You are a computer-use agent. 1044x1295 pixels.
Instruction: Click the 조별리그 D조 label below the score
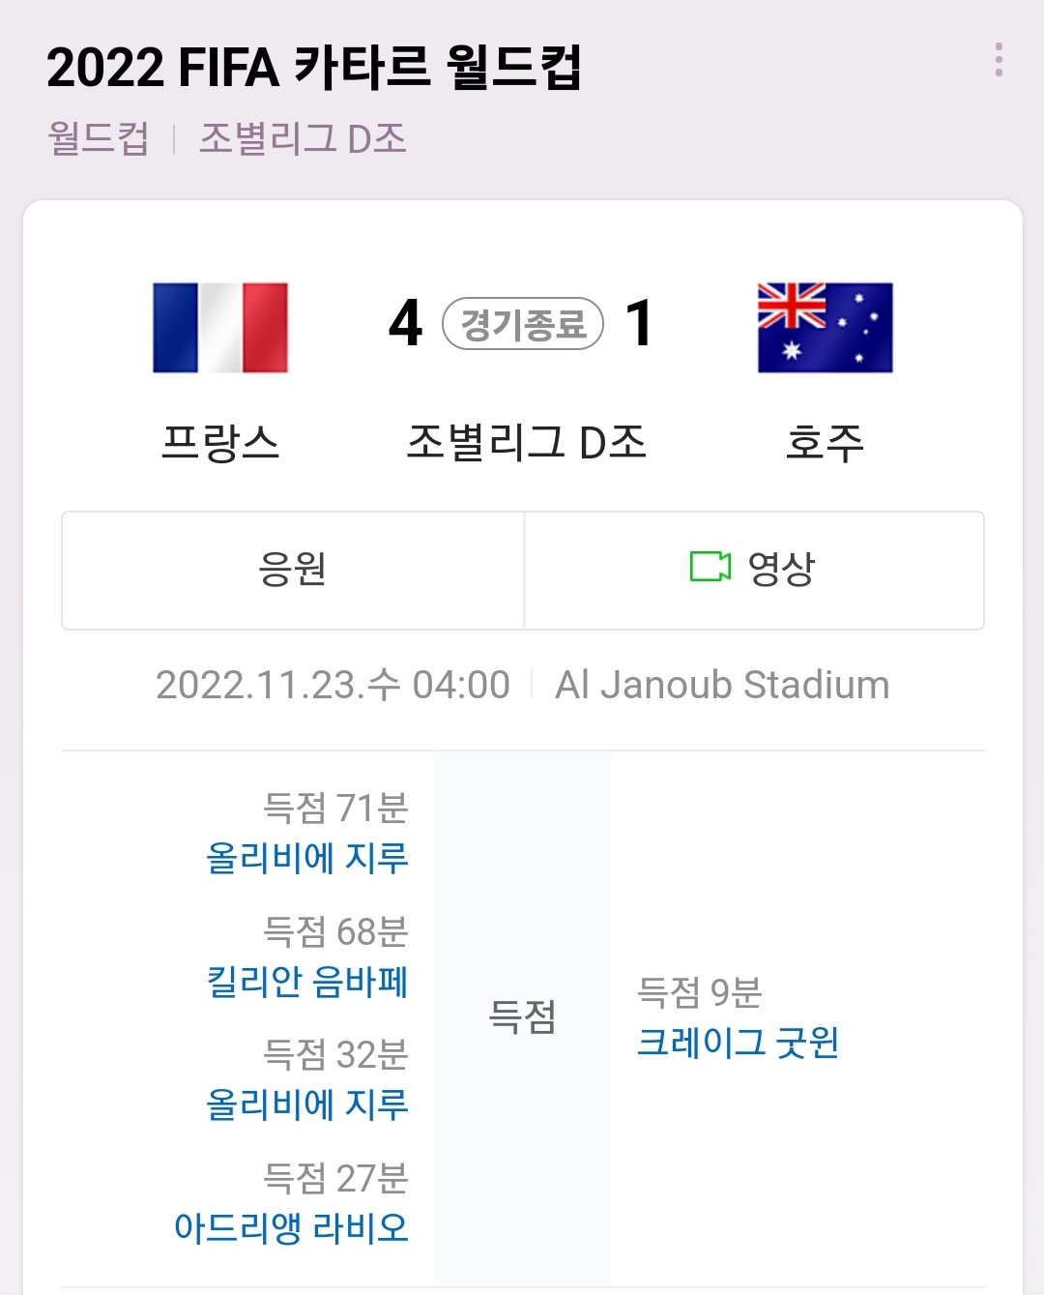tap(526, 443)
